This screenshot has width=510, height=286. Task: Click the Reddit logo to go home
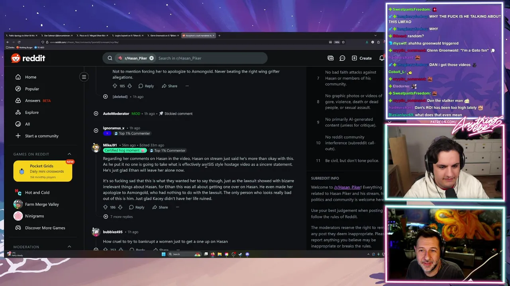point(28,58)
